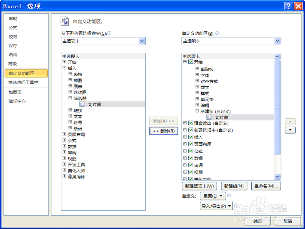Viewport: 305px width, 229px height.
Task: Uncheck 审阅 in the right ribbon list
Action: pos(191,165)
